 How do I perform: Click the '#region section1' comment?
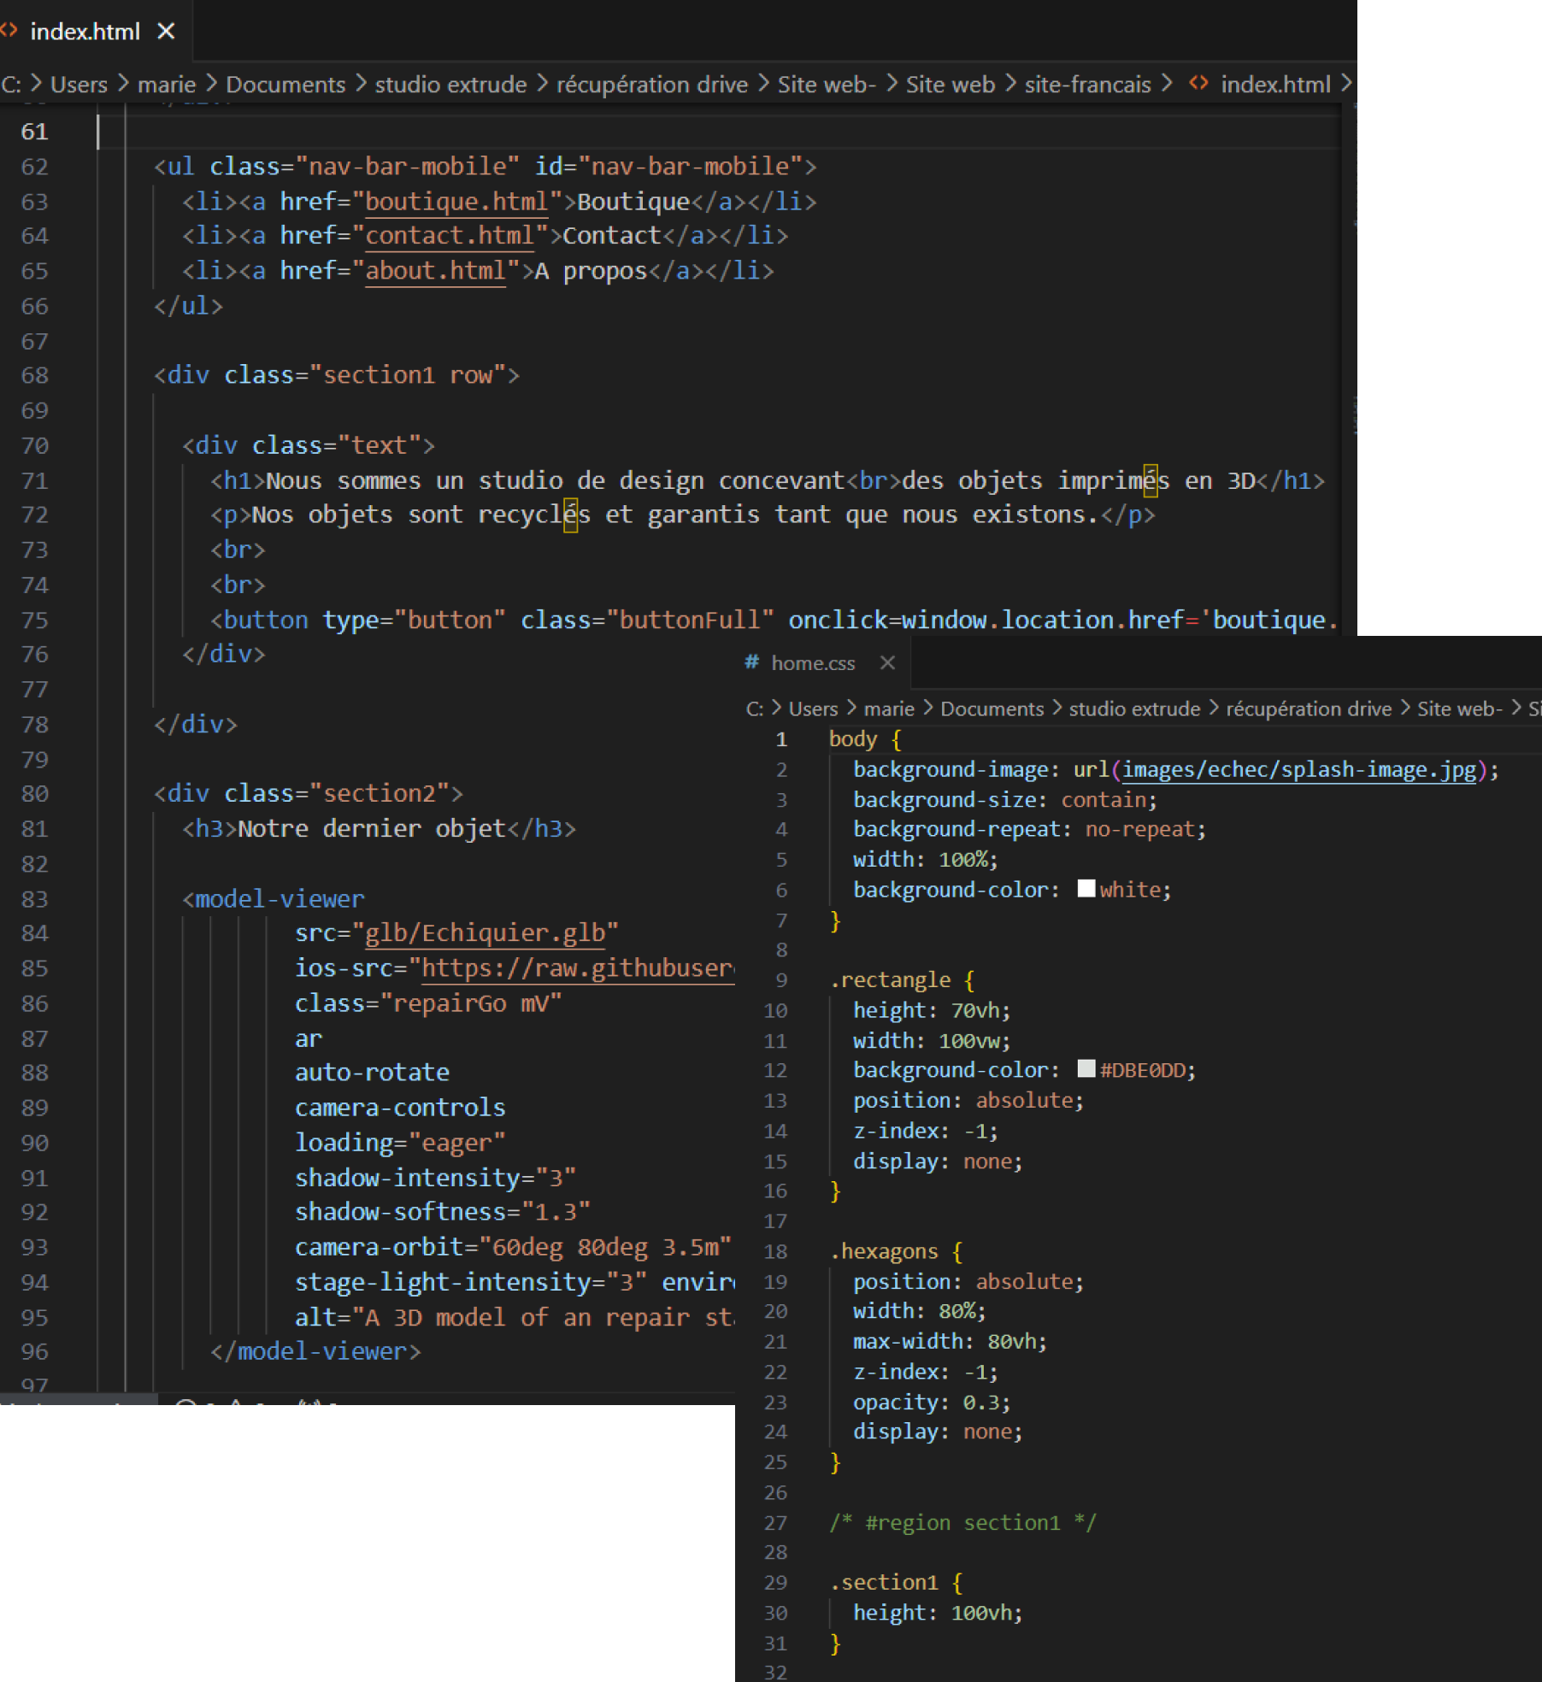pyautogui.click(x=962, y=1523)
